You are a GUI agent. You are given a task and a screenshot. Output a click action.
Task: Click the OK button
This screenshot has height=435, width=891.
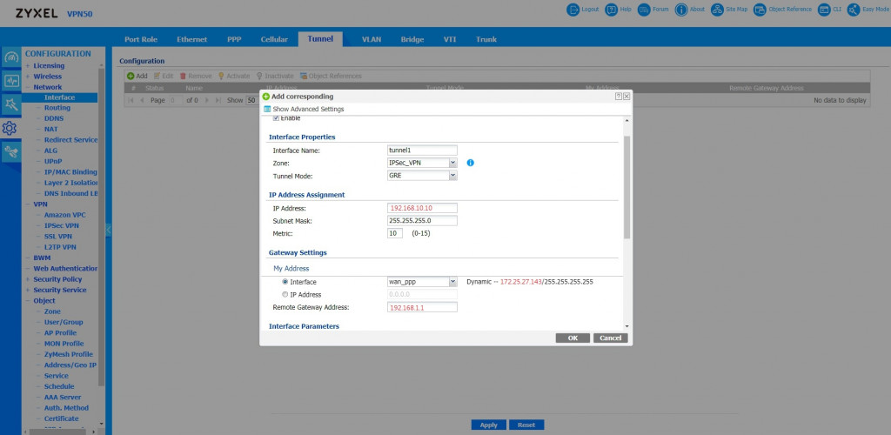573,338
